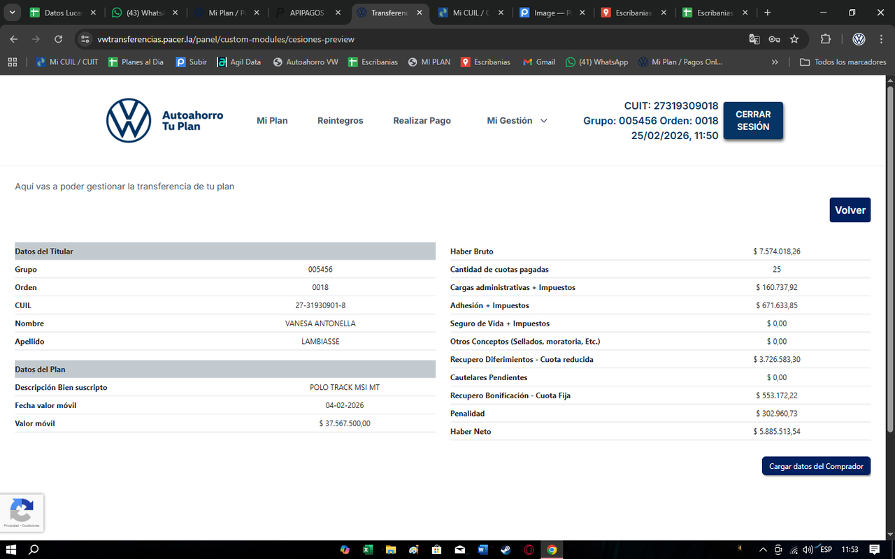The height and width of the screenshot is (559, 895).
Task: Open the Mi Plan menu item
Action: click(x=272, y=121)
